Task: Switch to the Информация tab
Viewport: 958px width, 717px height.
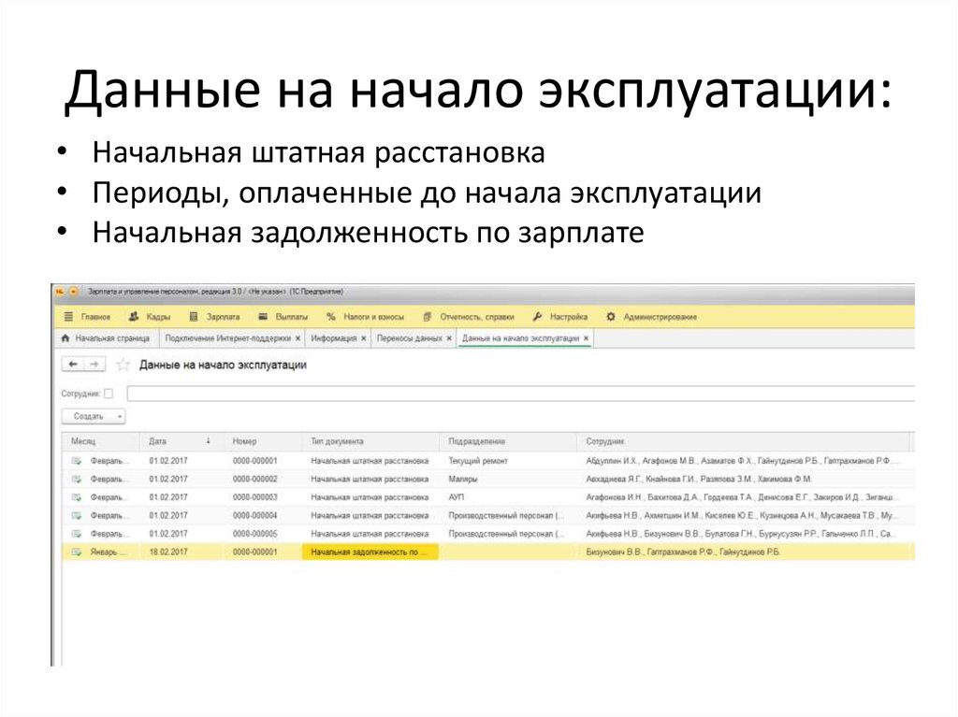Action: click(334, 338)
